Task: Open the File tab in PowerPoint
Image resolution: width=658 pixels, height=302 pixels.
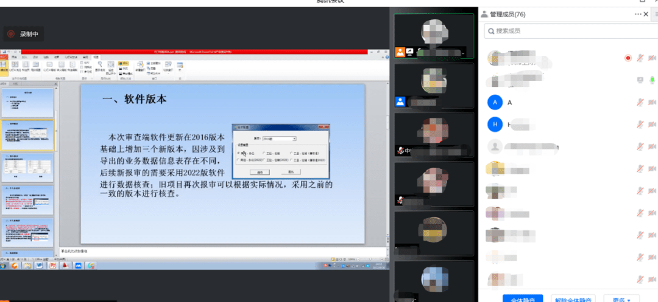Action: 4,57
